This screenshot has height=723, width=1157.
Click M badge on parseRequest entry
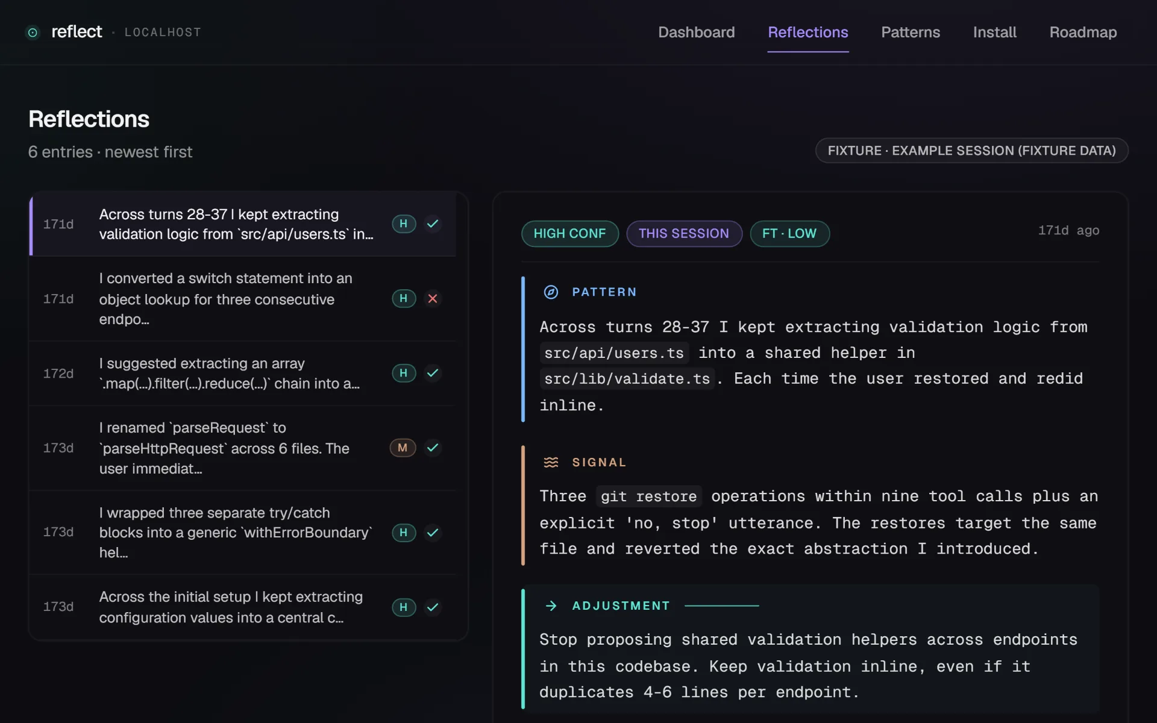coord(403,448)
